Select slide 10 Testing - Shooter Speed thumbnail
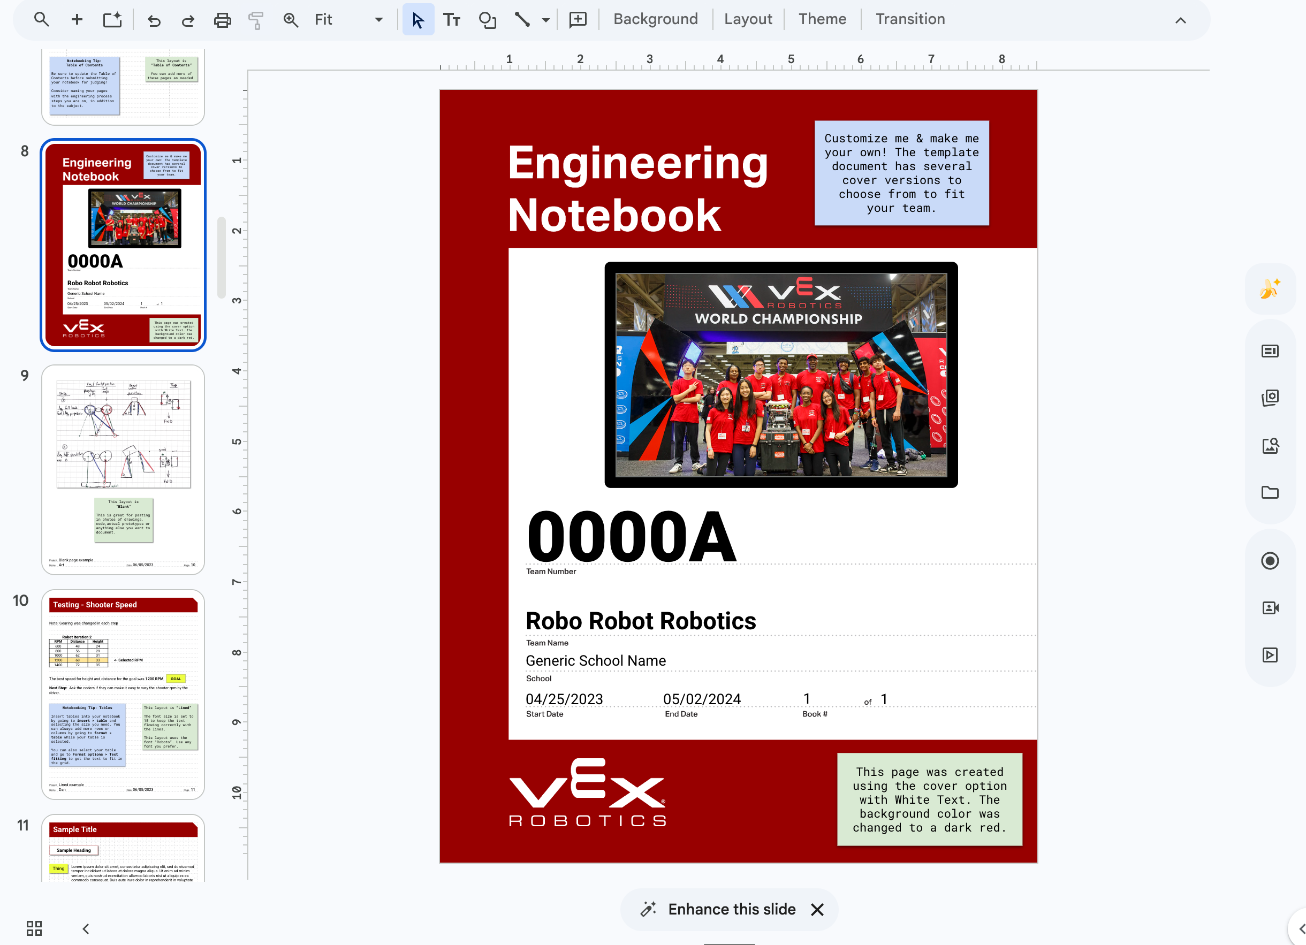Screen dimensions: 1306x945 (123, 694)
